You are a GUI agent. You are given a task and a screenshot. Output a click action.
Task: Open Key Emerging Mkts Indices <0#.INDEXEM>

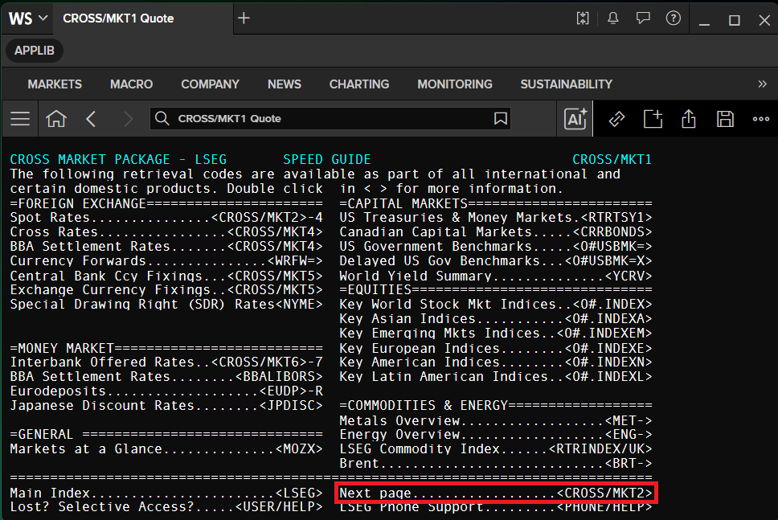[x=604, y=333]
